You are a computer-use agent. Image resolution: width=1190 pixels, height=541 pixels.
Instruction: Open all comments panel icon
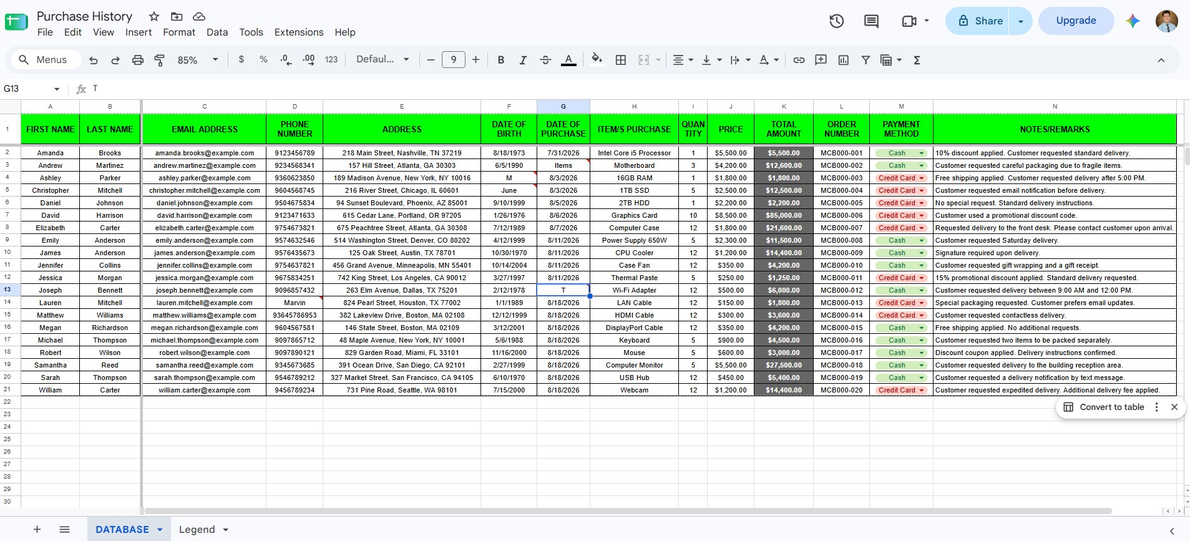pos(871,21)
